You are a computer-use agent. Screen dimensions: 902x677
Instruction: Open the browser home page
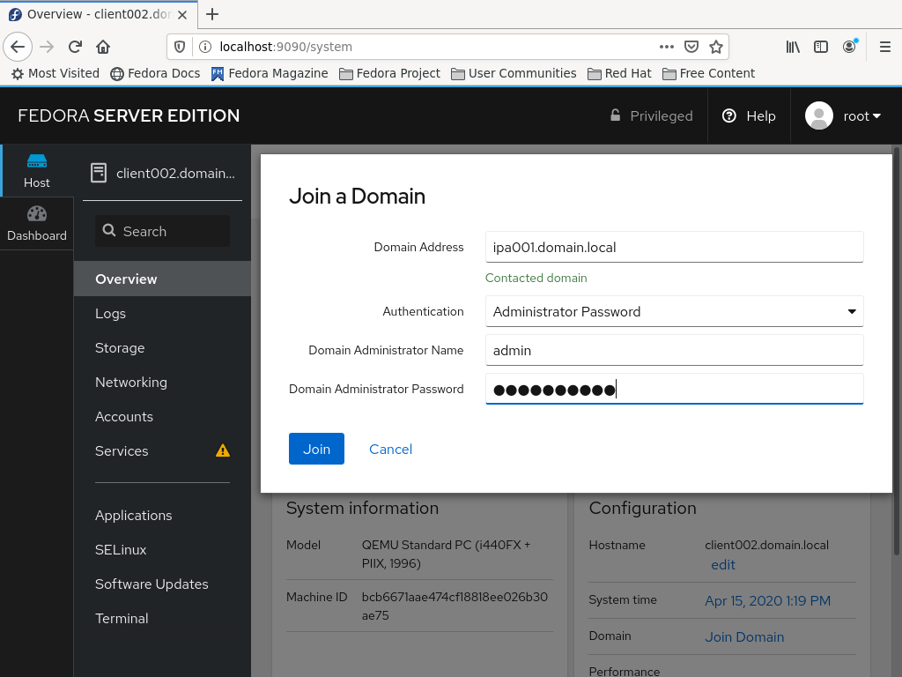click(x=103, y=47)
